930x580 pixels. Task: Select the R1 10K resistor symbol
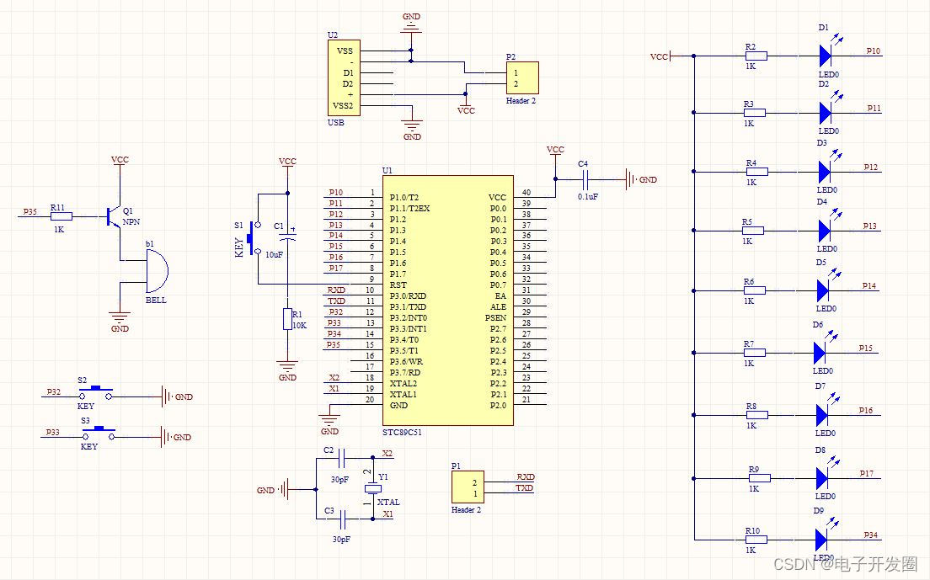(x=287, y=319)
